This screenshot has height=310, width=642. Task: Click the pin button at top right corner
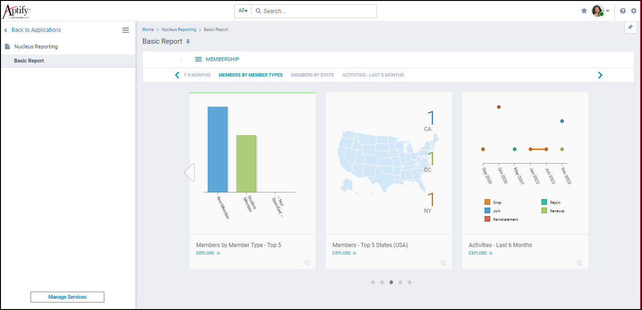point(630,28)
